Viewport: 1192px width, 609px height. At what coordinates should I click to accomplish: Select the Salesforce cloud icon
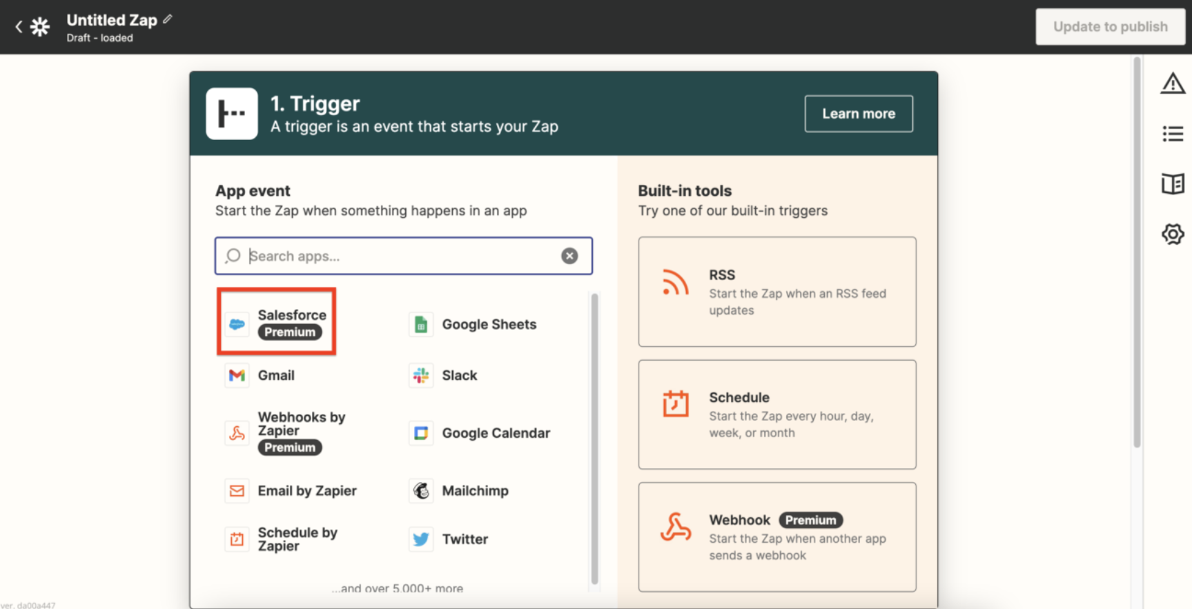(237, 324)
